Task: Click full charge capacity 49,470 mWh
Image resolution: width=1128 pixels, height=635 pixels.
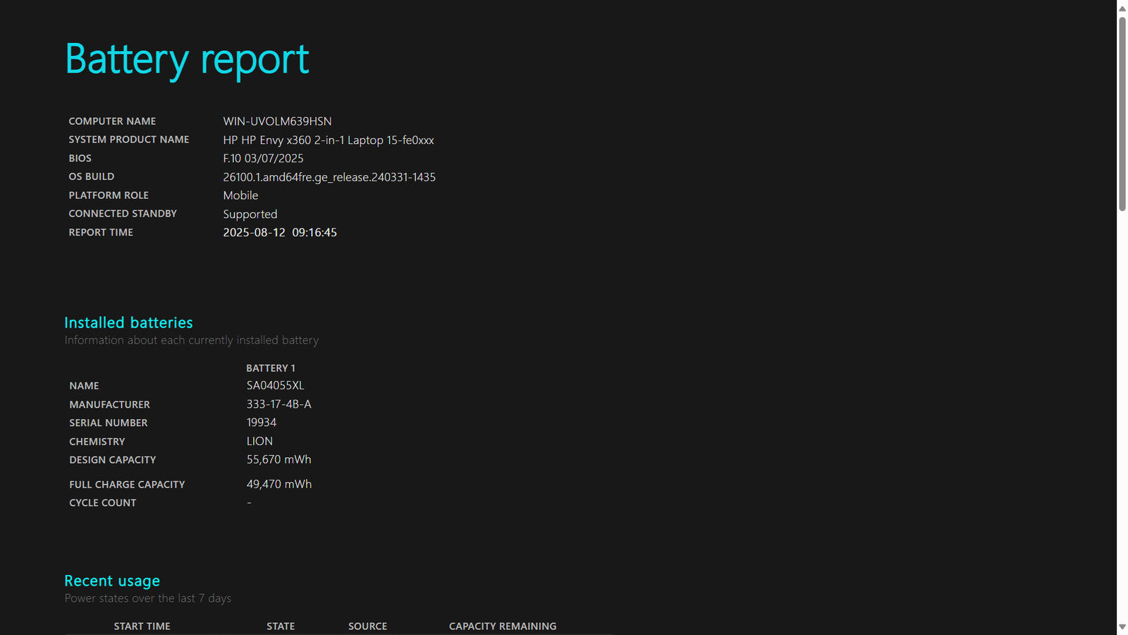Action: pyautogui.click(x=278, y=484)
